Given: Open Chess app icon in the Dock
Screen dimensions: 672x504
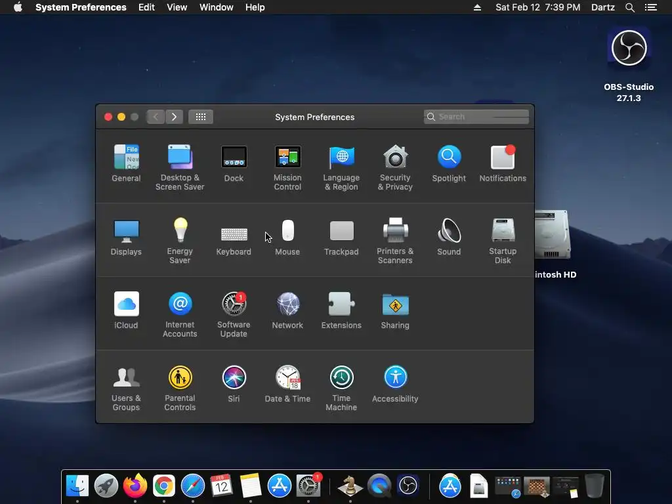Looking at the screenshot, I should [350, 486].
